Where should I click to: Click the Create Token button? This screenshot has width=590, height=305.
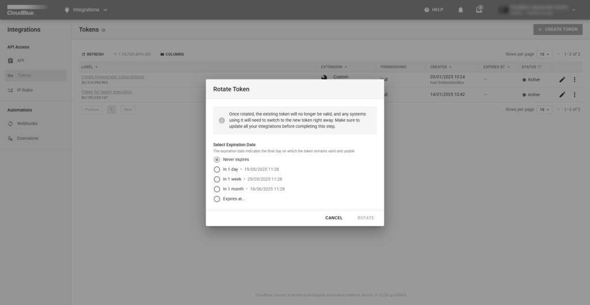point(558,29)
